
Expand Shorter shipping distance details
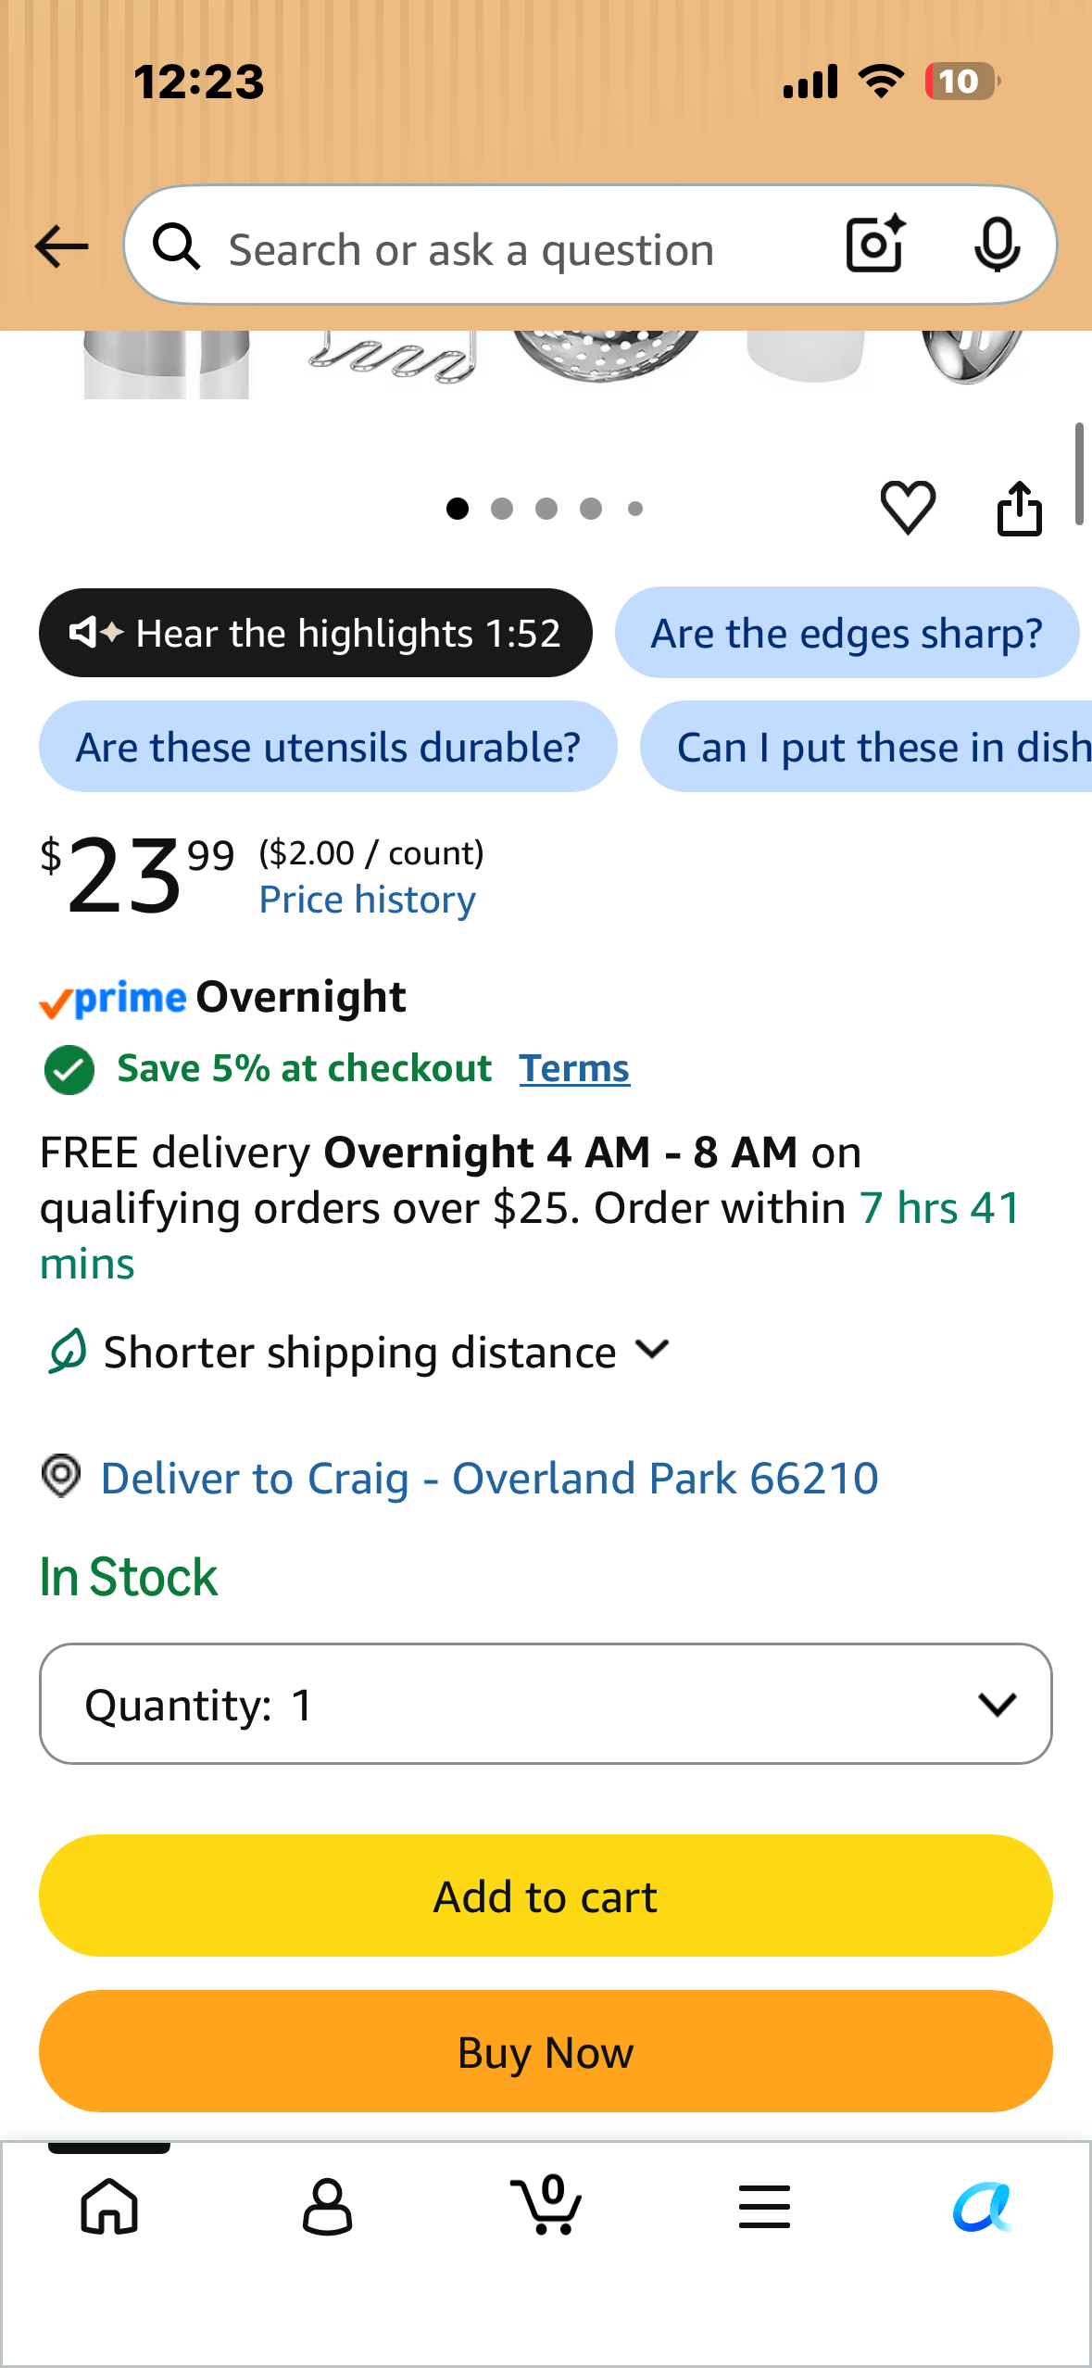358,1352
